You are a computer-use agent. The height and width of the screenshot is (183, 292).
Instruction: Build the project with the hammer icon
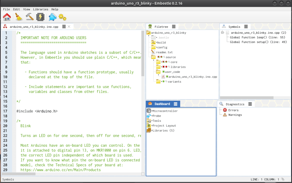(x=29, y=17)
